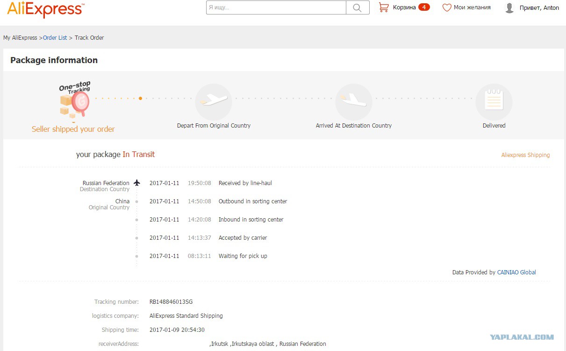
Task: Click the timestamp 08:13:11
Action: coord(200,256)
